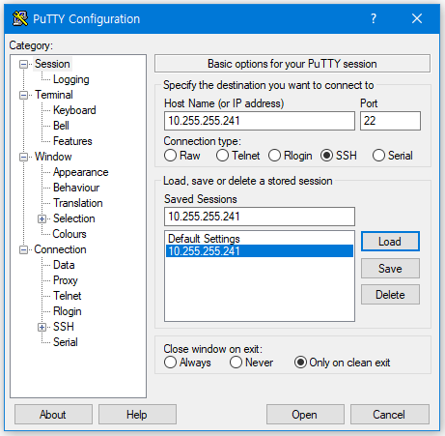Open the Rlogin category in tree
The width and height of the screenshot is (445, 436).
pos(67,311)
